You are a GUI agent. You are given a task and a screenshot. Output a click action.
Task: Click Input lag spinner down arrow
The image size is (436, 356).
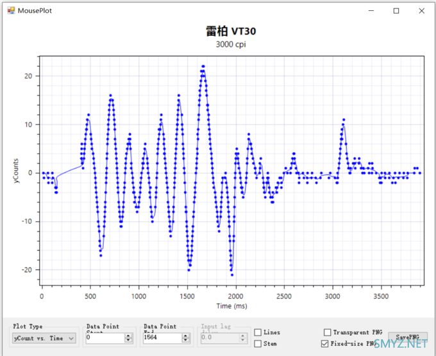click(x=243, y=340)
